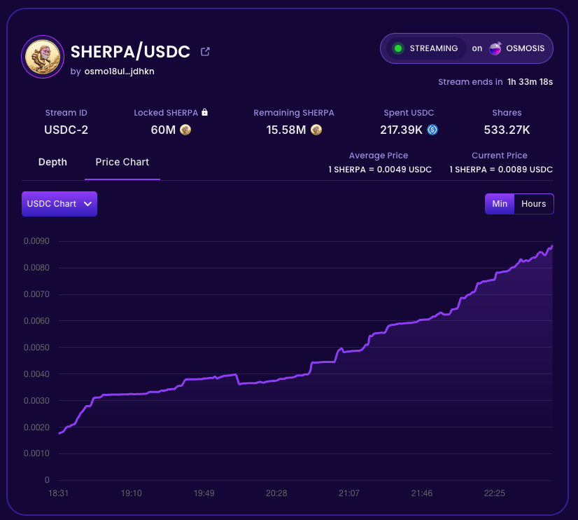The image size is (578, 520).
Task: Click the SHERPA coin icon beside 15.58M
Action: coord(316,130)
